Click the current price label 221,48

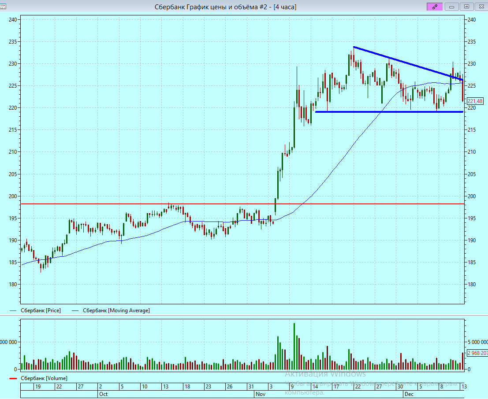tap(475, 101)
